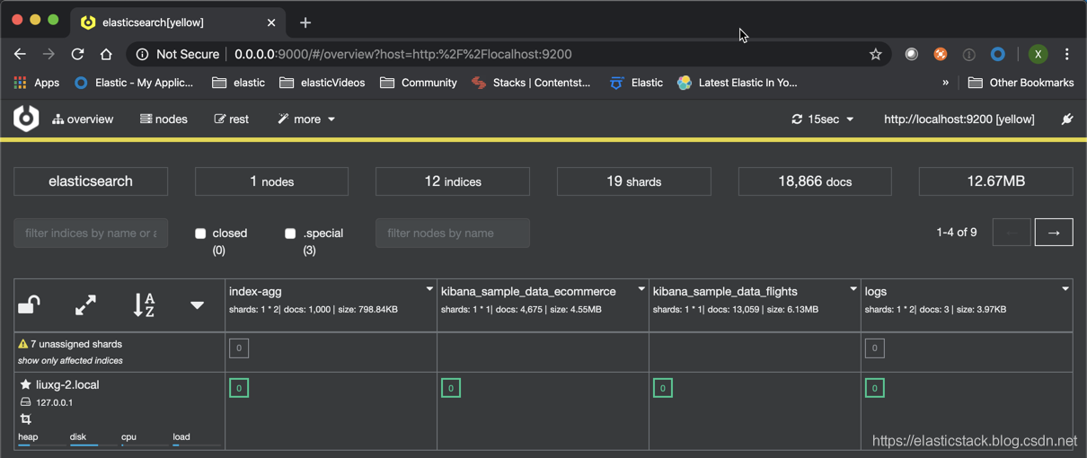Screen dimensions: 1087x458
Task: Click the 7 unassigned shards warning icon
Action: tap(23, 344)
